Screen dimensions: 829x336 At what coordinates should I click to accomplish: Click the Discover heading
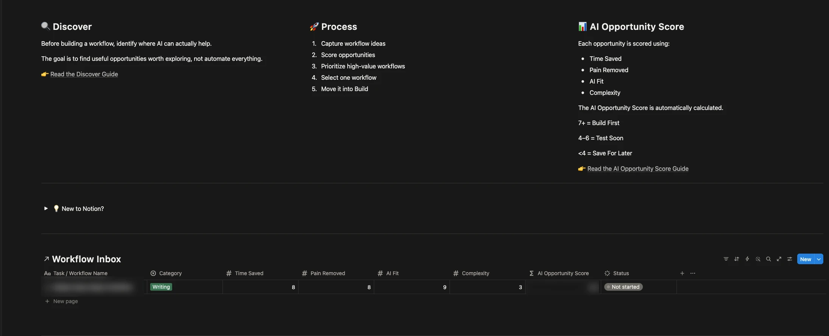pos(72,26)
